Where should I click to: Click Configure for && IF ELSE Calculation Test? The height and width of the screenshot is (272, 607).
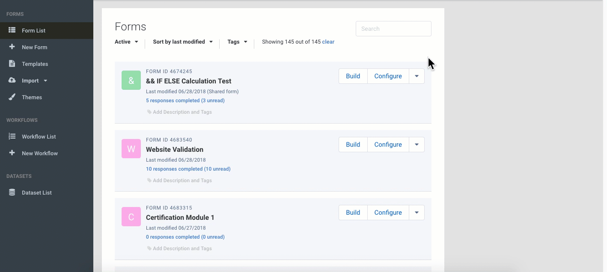click(x=388, y=76)
